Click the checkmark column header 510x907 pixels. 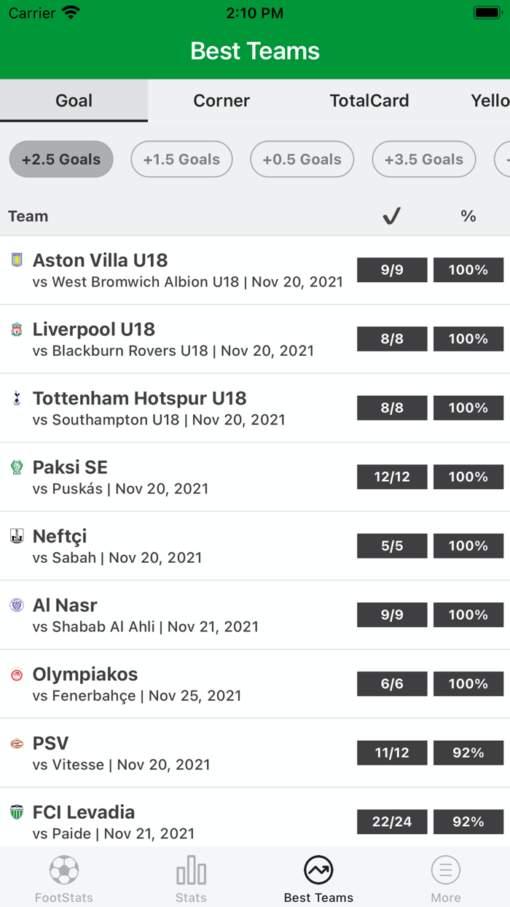(391, 216)
